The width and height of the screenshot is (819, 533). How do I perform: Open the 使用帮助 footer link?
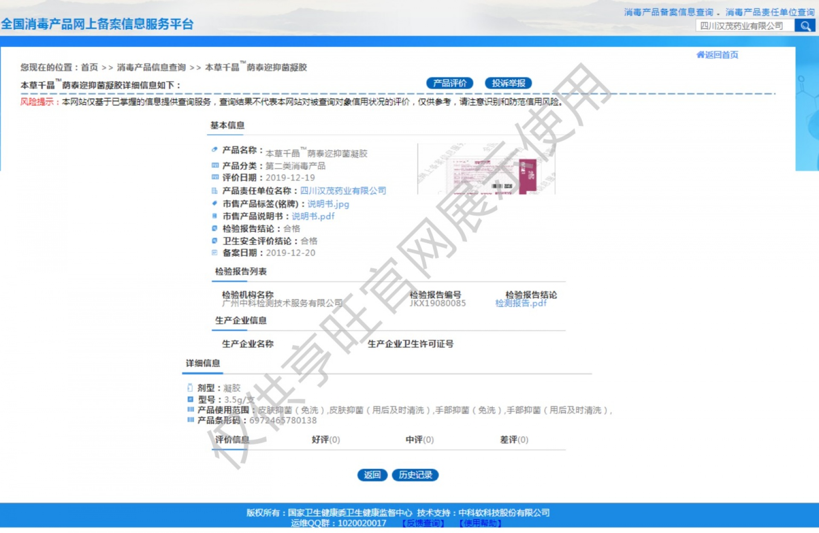[x=480, y=523]
